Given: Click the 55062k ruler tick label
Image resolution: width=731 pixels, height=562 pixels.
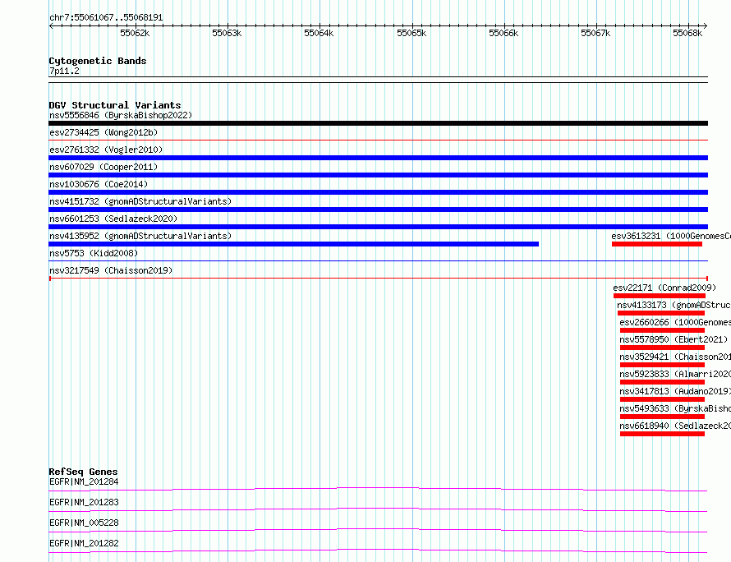Looking at the screenshot, I should click(x=135, y=33).
